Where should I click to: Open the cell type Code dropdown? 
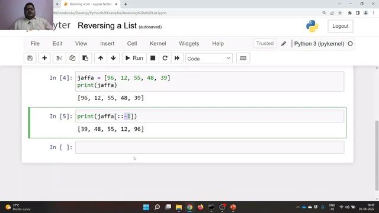tap(209, 59)
